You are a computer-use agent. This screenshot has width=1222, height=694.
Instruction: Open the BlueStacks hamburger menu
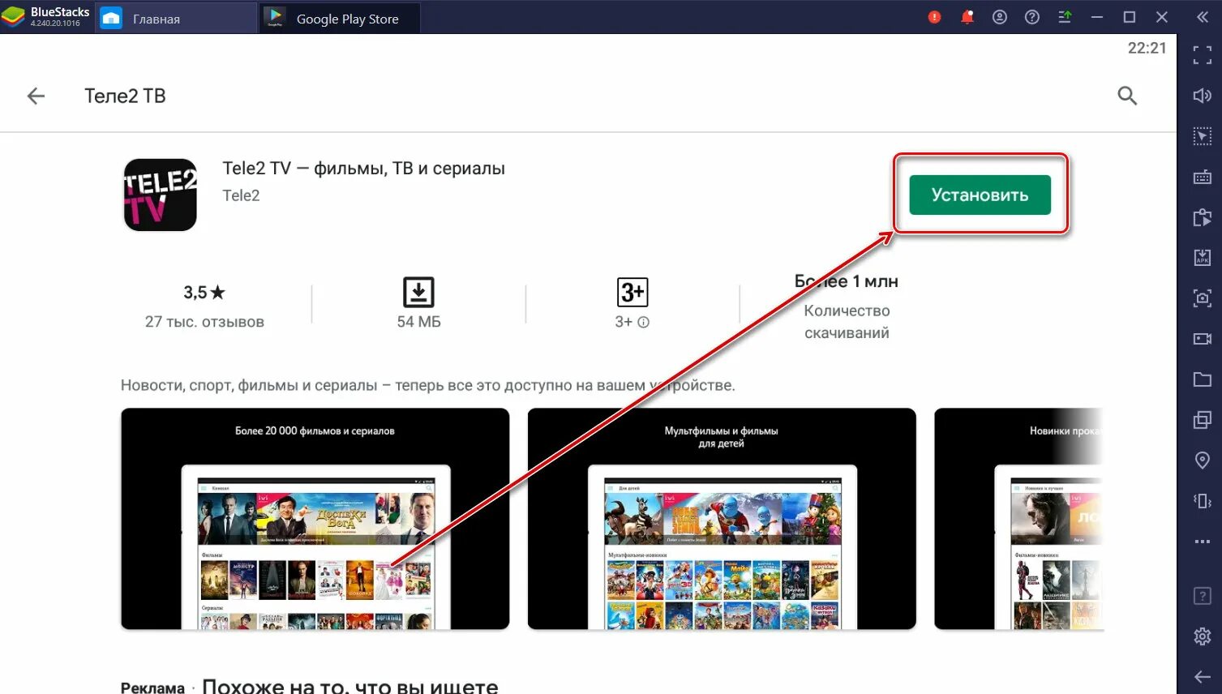coord(1065,17)
